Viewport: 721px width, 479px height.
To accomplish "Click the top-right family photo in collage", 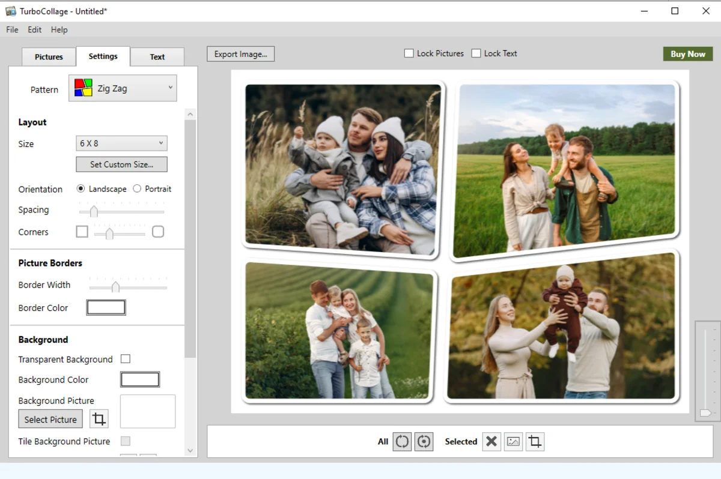I will coord(566,168).
